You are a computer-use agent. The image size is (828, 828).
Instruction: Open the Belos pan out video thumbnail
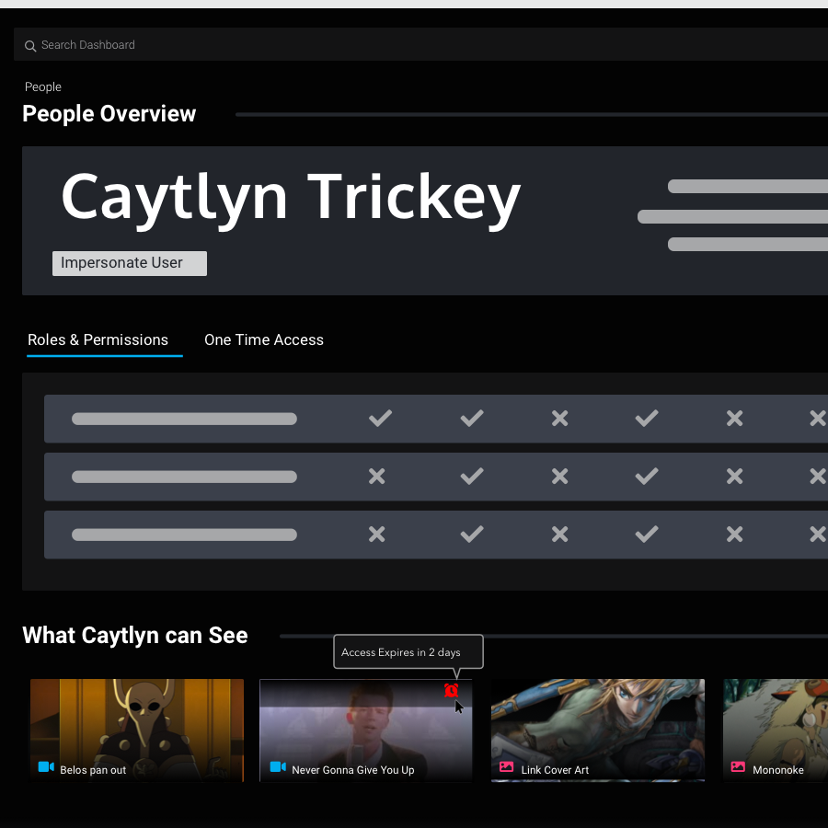pos(137,730)
